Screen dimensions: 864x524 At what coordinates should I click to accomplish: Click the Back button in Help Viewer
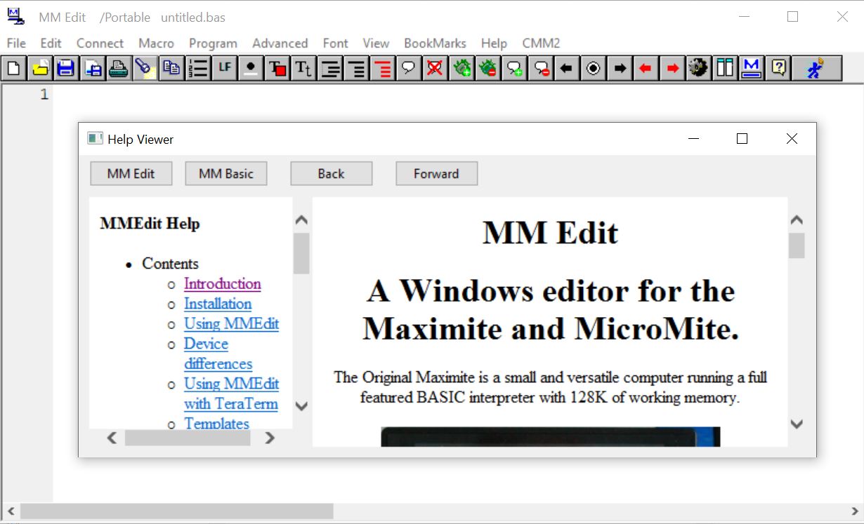tap(332, 174)
